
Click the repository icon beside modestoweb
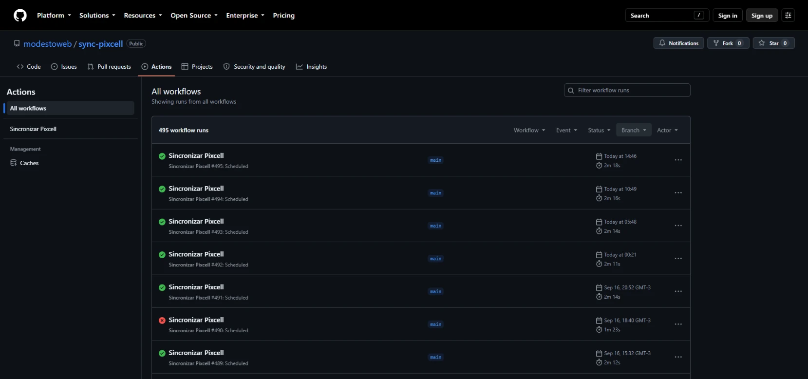(17, 43)
